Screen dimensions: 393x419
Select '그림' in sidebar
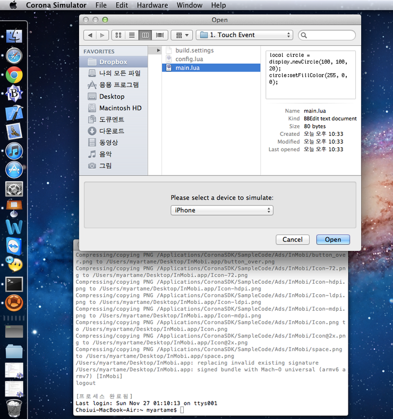click(x=114, y=165)
